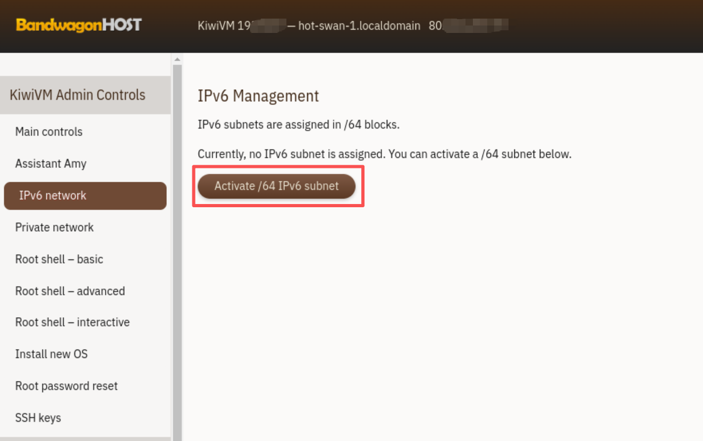Click the IPv6 Management heading
This screenshot has width=703, height=441.
click(258, 96)
